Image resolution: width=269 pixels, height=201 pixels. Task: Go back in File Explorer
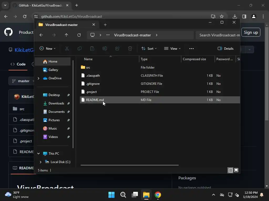tap(41, 35)
